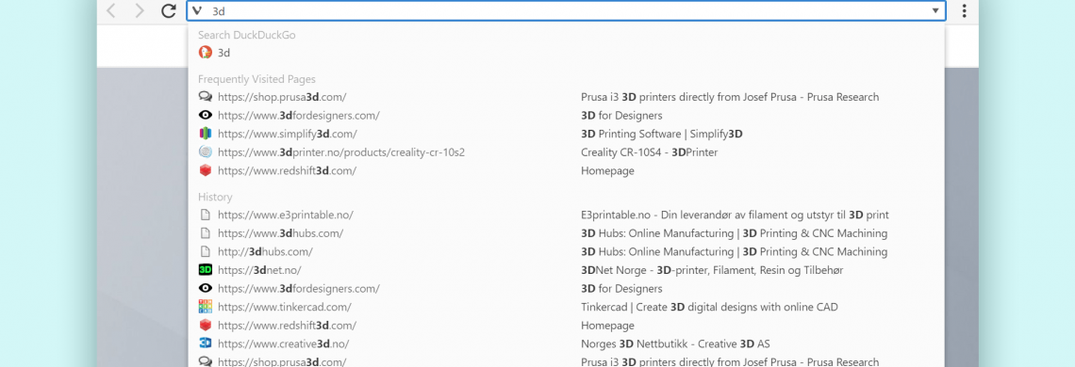Screen dimensions: 1075x367
Task: Click '3D for Designers' title under Frequently Visited
Action: click(x=621, y=115)
